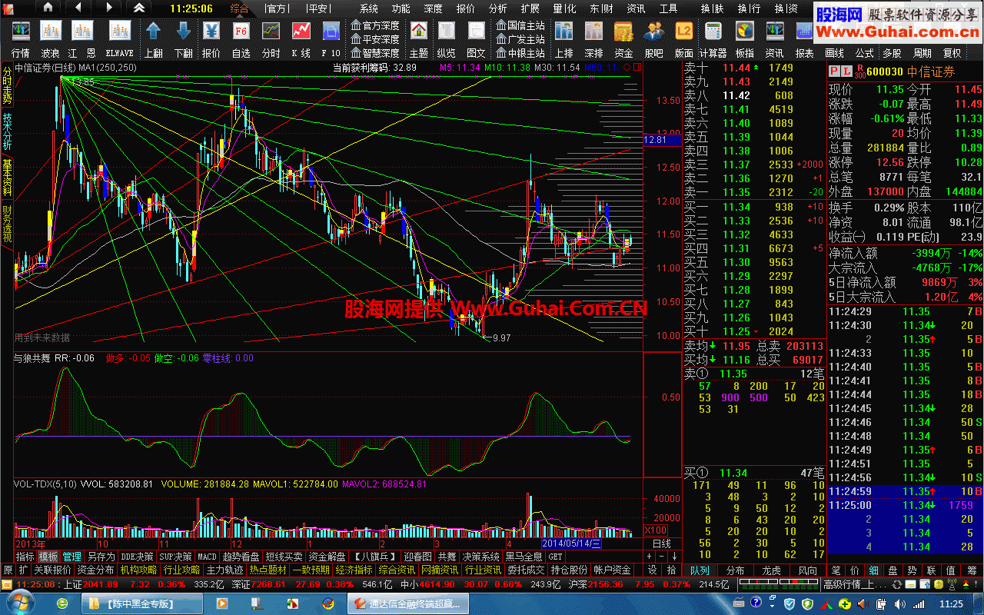
Task: Click the 国信主站 server link
Action: tap(520, 25)
